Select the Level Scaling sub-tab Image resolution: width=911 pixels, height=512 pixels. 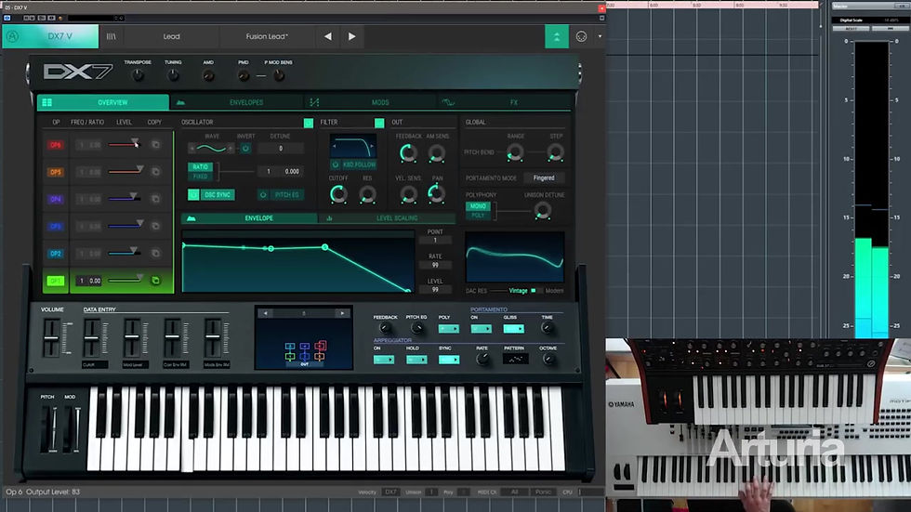point(388,218)
